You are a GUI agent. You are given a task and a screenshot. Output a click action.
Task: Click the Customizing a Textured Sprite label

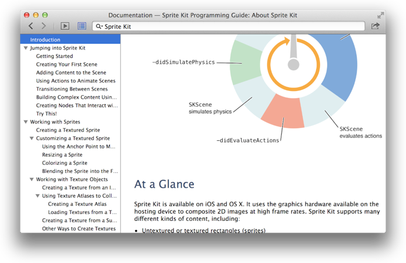click(x=73, y=139)
